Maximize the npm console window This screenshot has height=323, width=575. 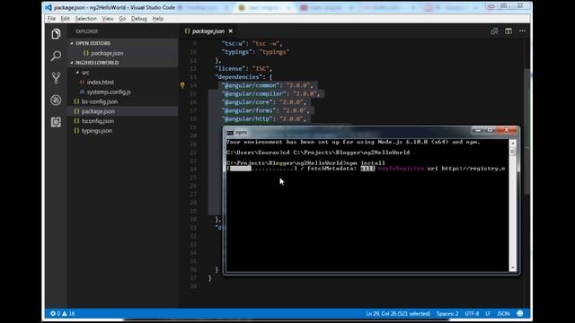pos(490,130)
